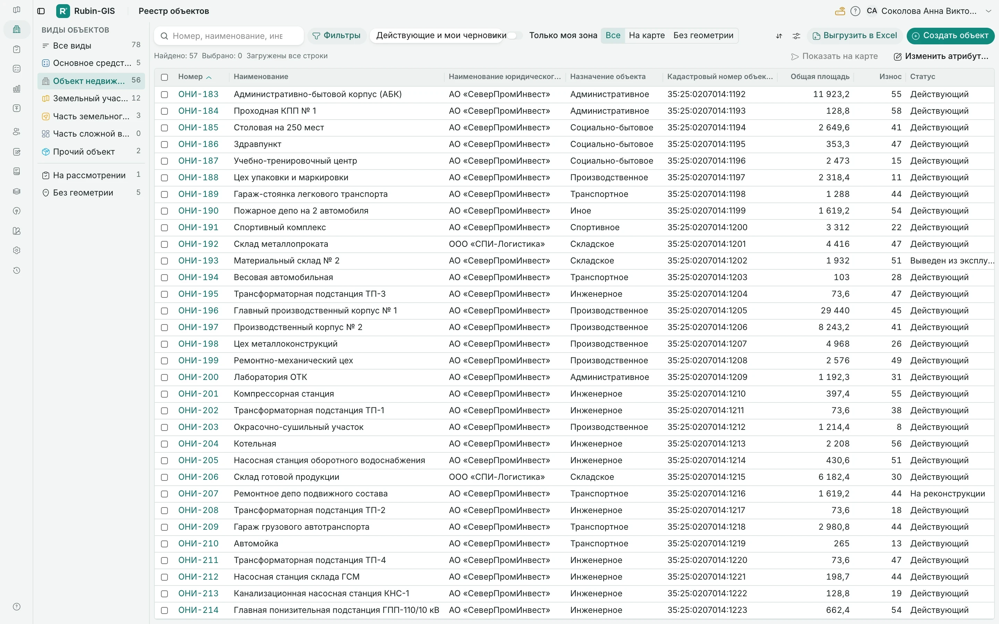This screenshot has height=624, width=999.
Task: Toggle sort on the Номер column header
Action: [x=195, y=77]
